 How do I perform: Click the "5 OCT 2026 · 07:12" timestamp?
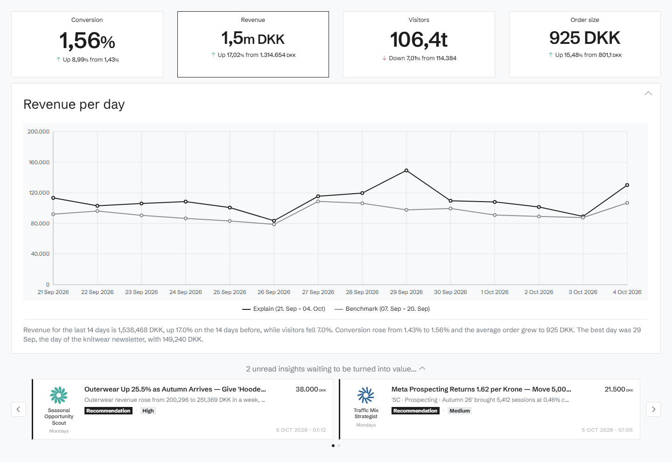[301, 430]
